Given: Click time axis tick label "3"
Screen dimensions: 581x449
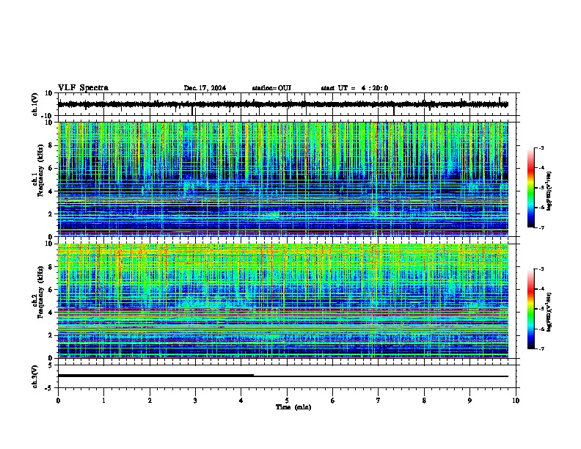Looking at the screenshot, I should tap(195, 401).
